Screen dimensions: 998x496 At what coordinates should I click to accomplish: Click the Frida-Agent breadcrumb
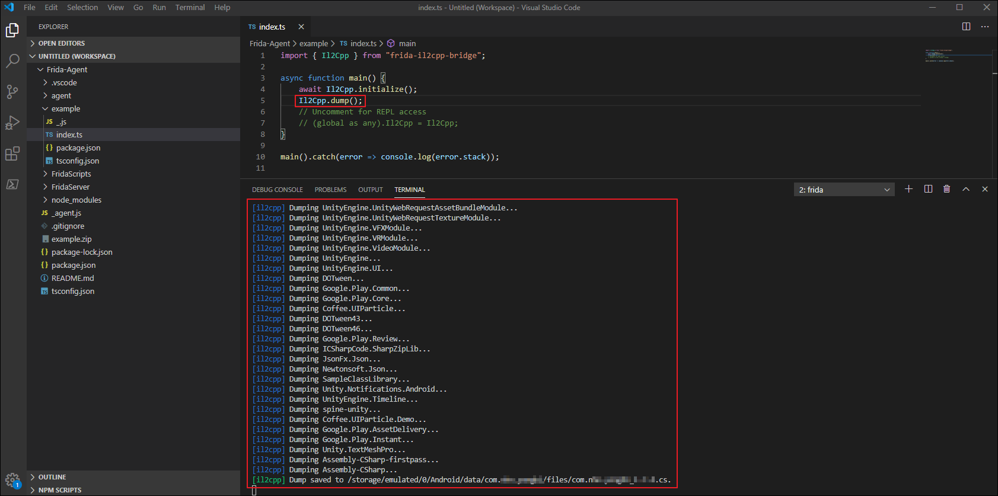coord(270,43)
